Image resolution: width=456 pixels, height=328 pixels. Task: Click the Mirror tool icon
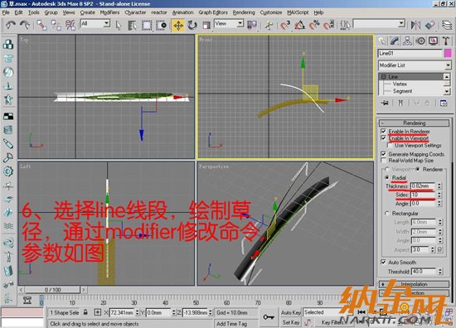[x=415, y=26]
